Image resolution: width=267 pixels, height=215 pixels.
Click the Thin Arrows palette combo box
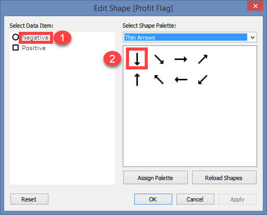[190, 37]
